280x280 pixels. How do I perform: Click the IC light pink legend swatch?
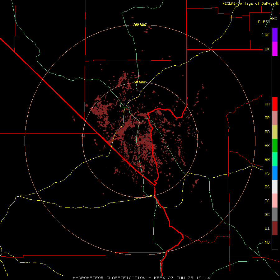click(x=275, y=201)
